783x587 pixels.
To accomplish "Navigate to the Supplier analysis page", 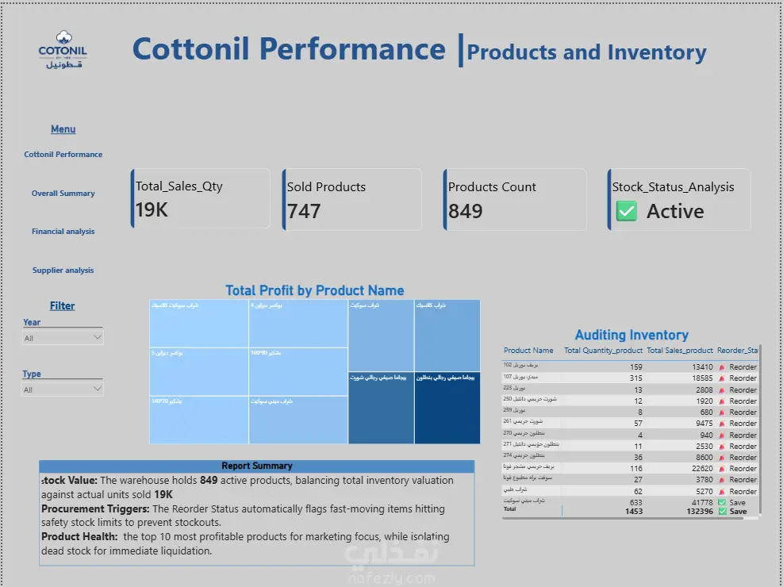I will click(63, 270).
